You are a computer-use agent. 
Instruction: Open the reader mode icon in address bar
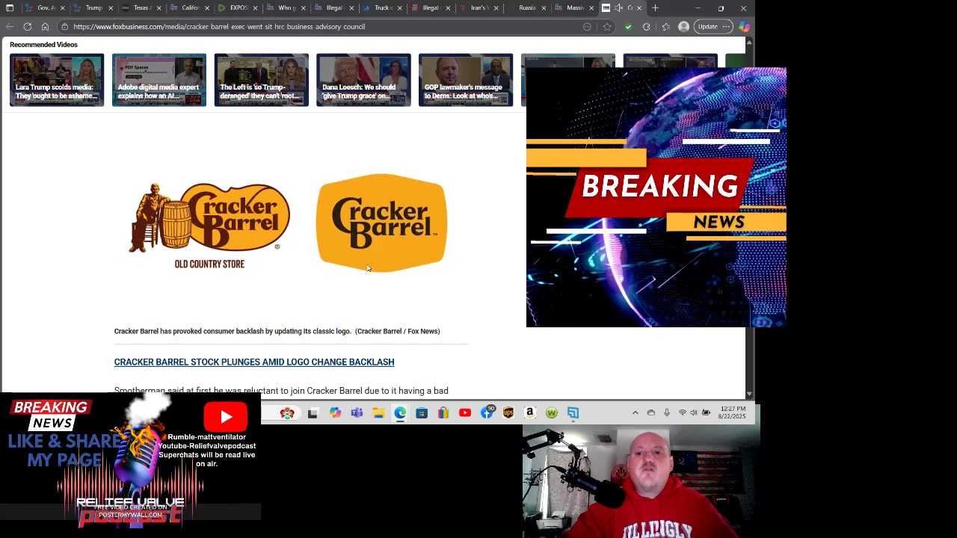[588, 26]
